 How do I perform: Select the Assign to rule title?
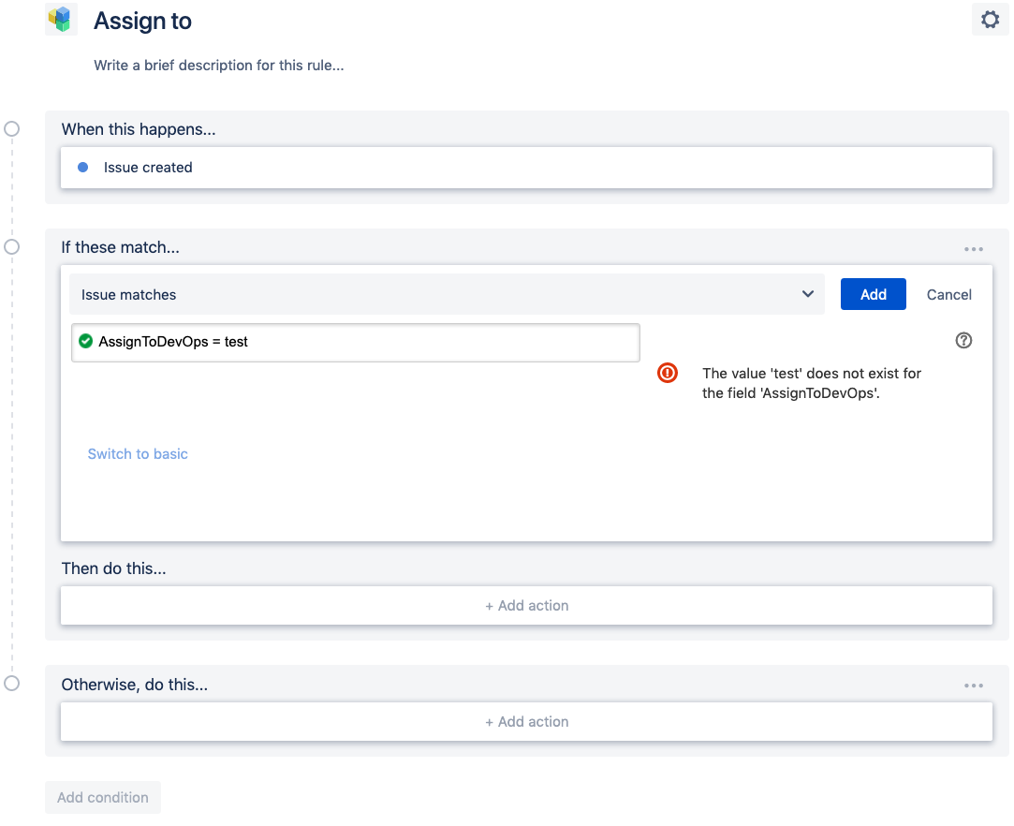click(x=142, y=21)
